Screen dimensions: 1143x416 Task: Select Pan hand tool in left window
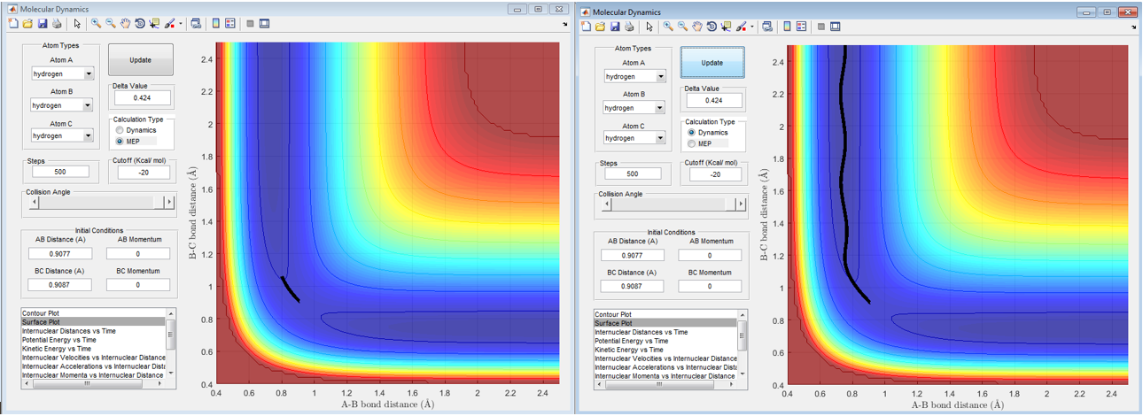click(x=125, y=24)
